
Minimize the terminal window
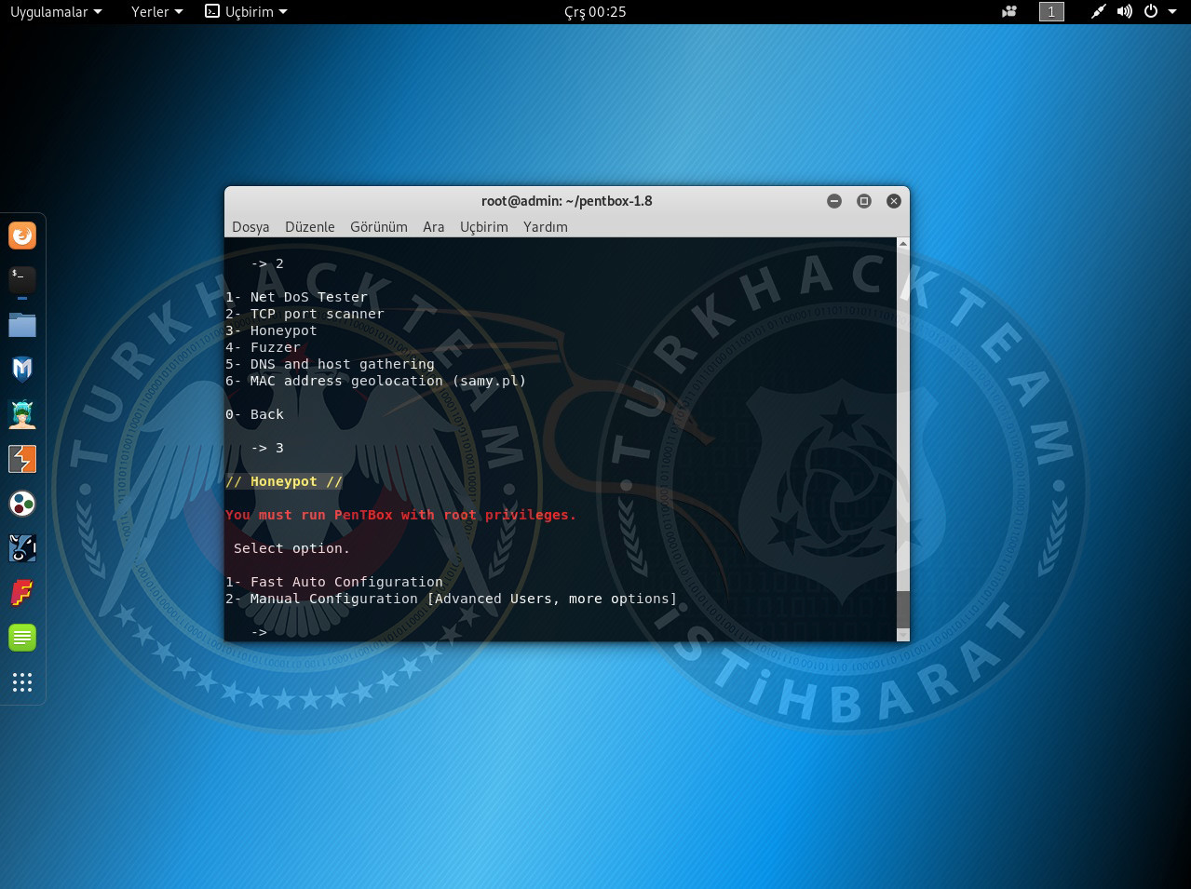point(834,201)
